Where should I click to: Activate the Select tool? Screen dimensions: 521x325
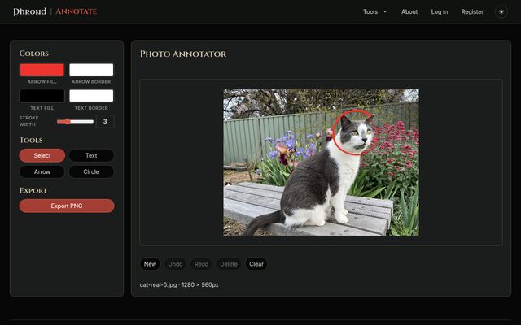coord(42,155)
